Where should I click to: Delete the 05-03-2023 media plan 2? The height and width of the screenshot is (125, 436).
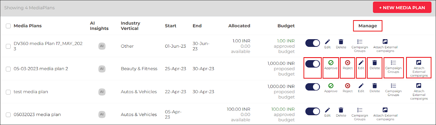tap(375, 65)
